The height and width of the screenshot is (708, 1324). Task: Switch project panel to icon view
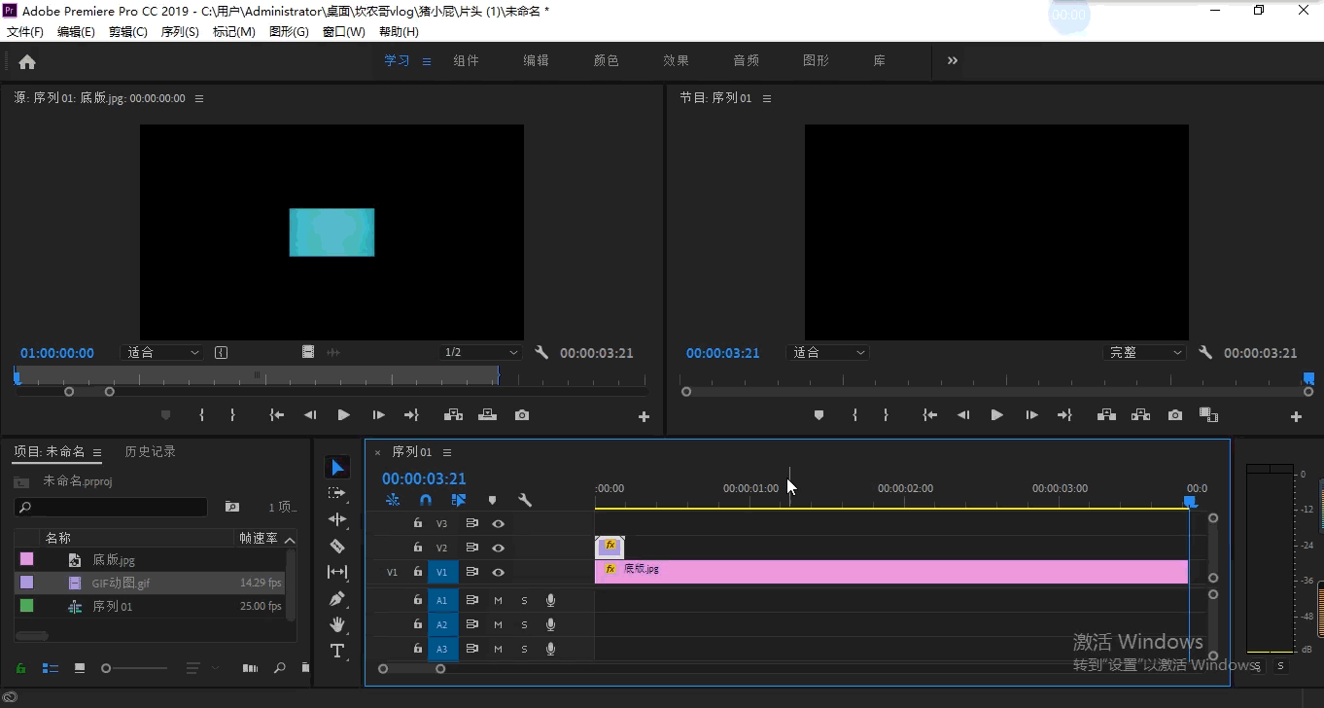(x=80, y=668)
